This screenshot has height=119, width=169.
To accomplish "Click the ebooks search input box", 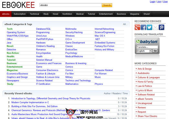I will [70, 5].
